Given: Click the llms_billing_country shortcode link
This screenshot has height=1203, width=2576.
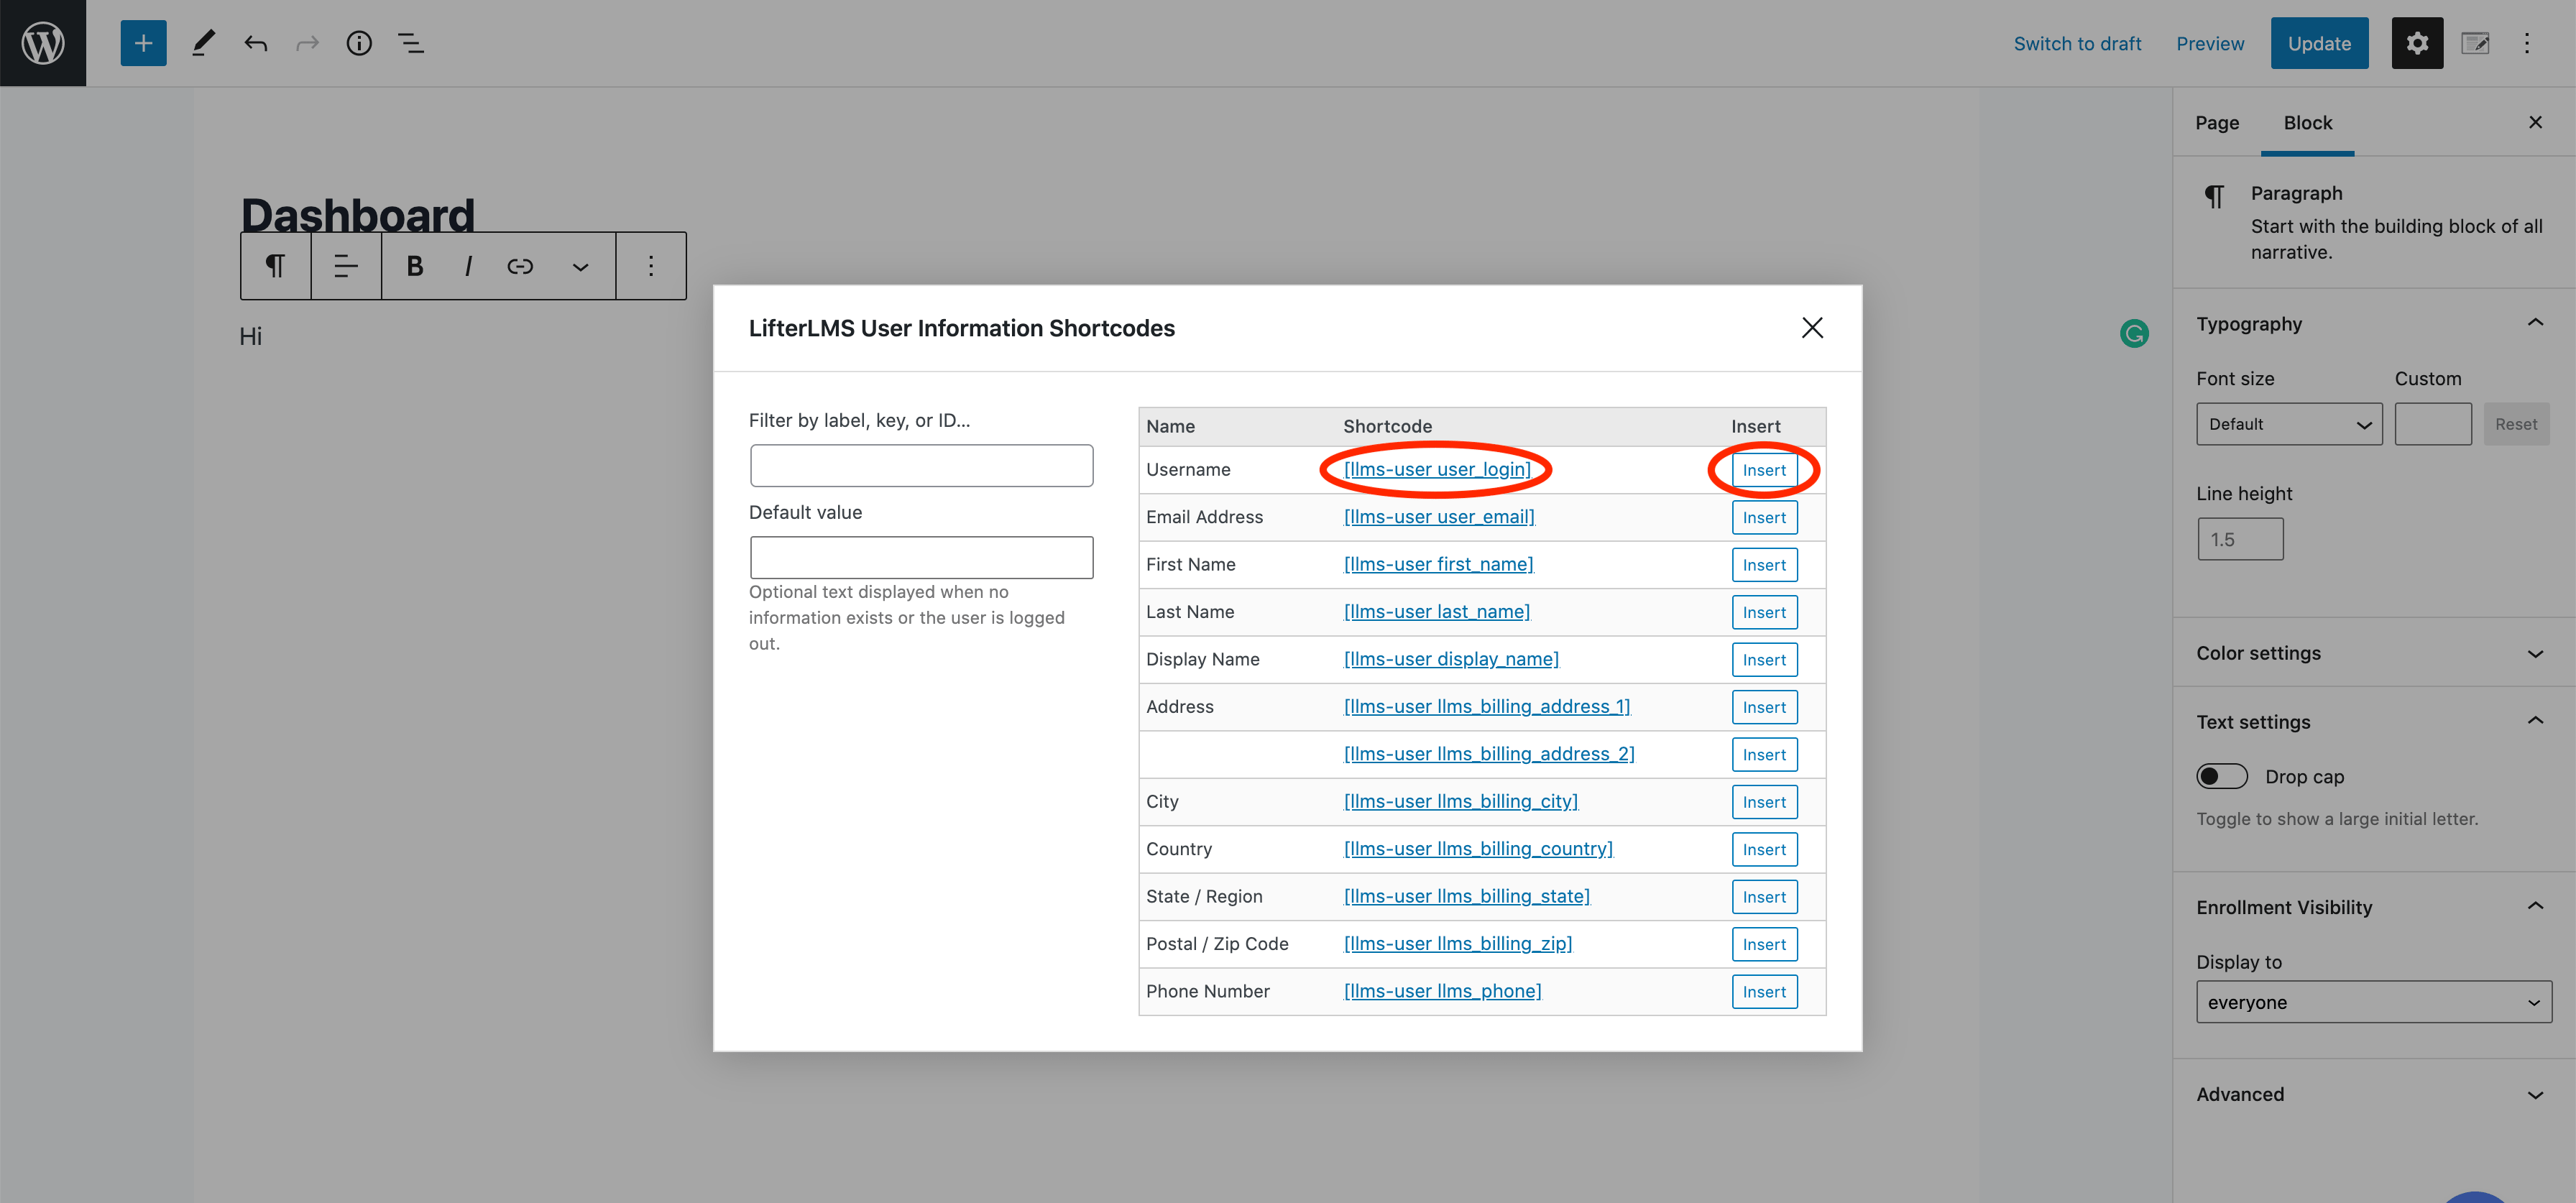Looking at the screenshot, I should point(1478,849).
